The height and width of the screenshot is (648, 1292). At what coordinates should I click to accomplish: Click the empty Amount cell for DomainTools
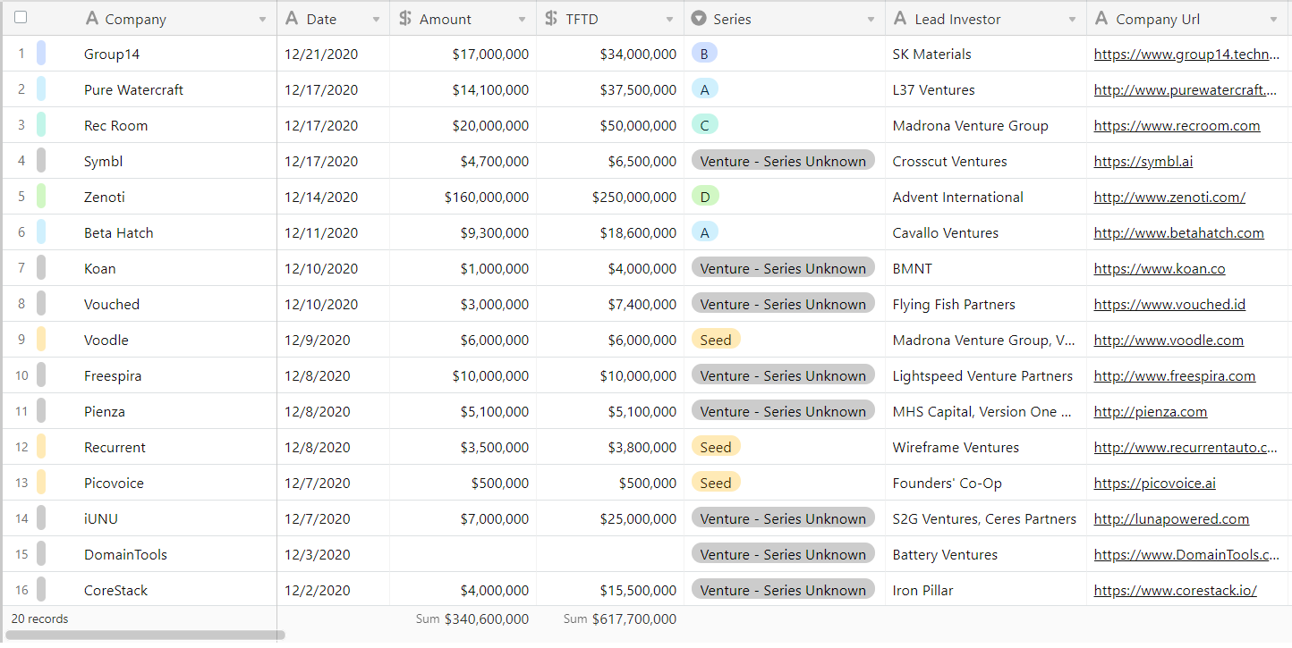pyautogui.click(x=463, y=554)
